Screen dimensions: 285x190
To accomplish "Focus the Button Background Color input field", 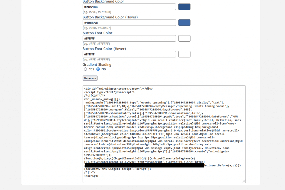I will (129, 7).
